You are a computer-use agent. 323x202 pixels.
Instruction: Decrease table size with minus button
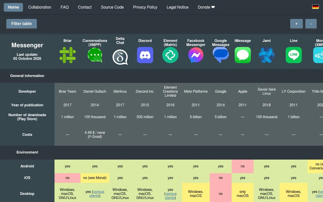tap(311, 23)
